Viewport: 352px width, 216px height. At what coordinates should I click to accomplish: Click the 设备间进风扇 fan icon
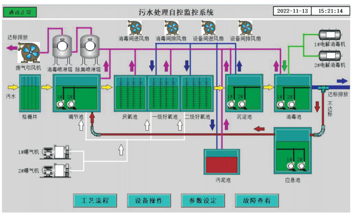pyautogui.click(x=208, y=28)
